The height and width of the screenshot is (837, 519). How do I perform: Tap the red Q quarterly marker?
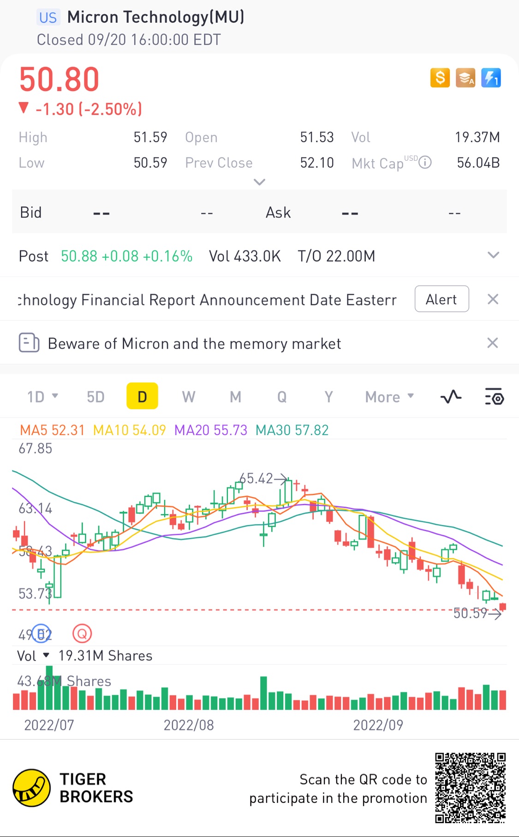click(x=82, y=633)
